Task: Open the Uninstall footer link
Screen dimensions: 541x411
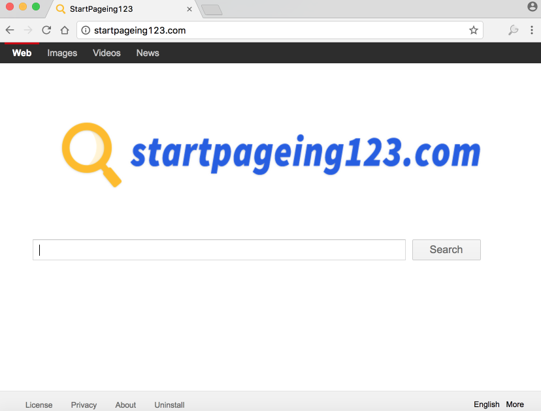Action: [169, 404]
